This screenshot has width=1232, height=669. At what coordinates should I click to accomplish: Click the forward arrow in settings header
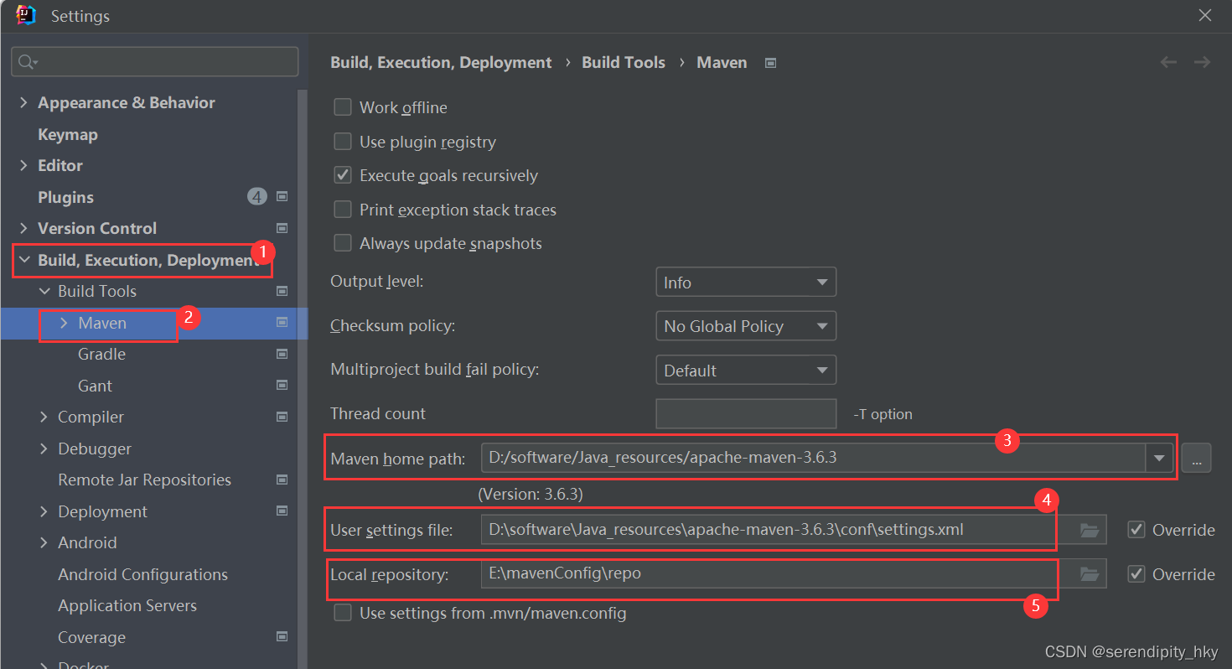point(1202,62)
